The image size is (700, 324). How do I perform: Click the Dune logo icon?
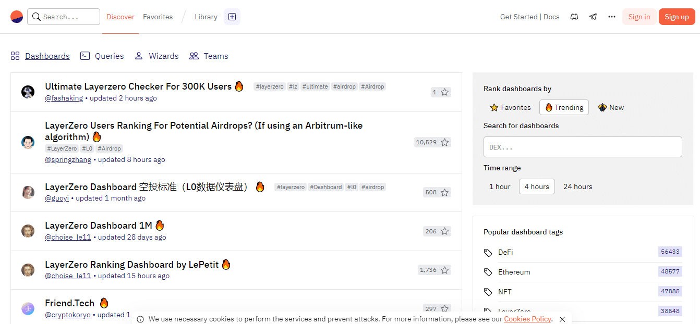16,16
